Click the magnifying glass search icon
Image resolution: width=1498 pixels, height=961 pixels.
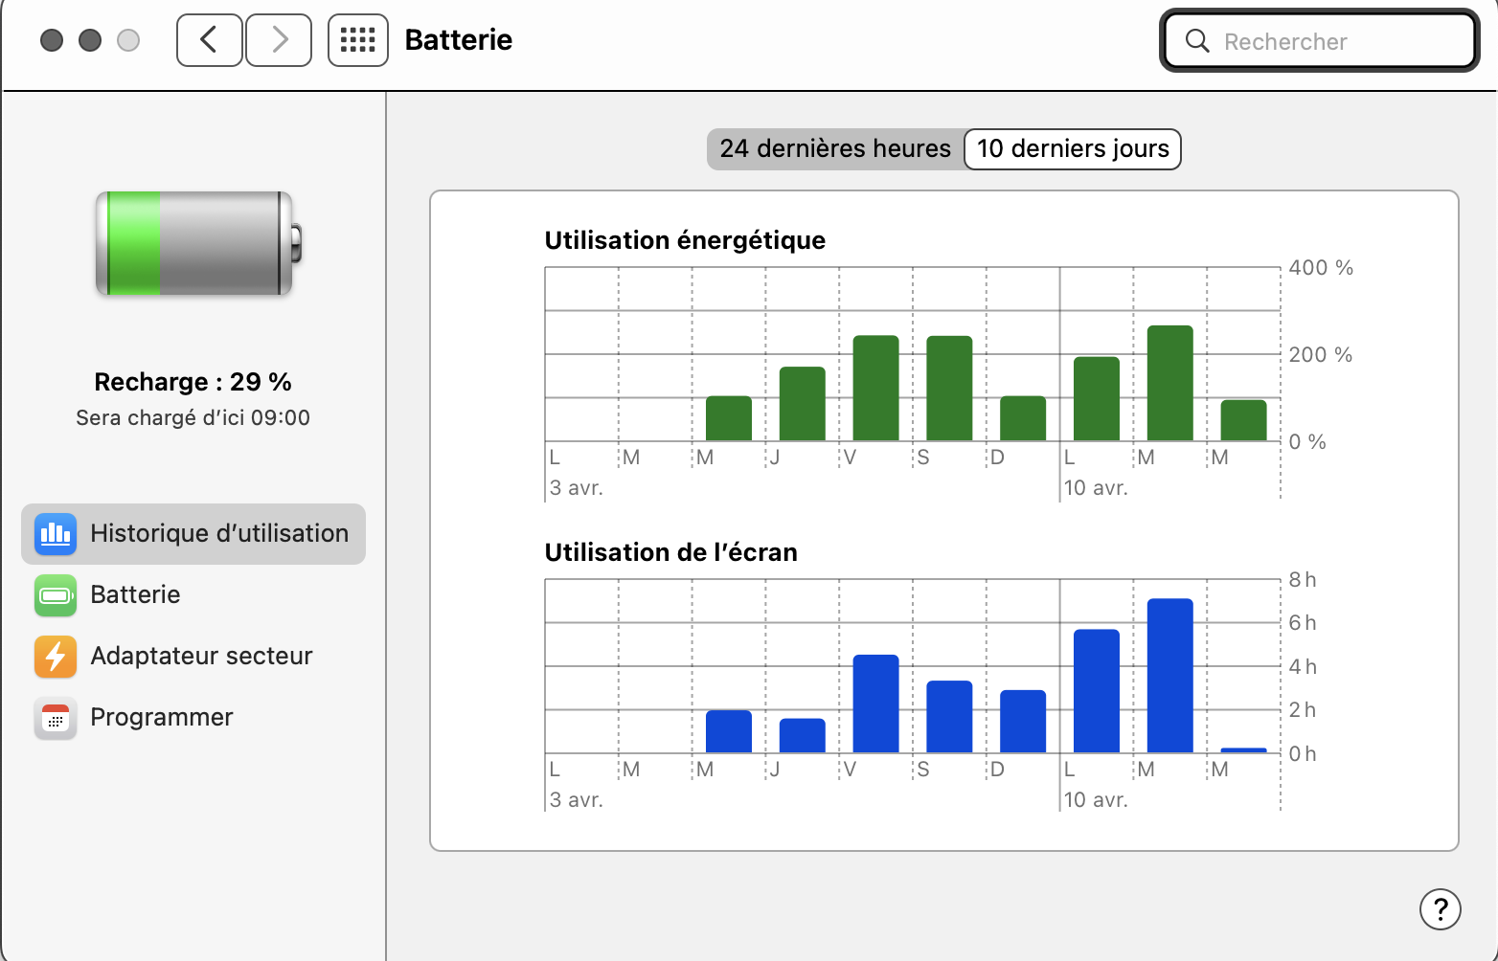tap(1197, 41)
